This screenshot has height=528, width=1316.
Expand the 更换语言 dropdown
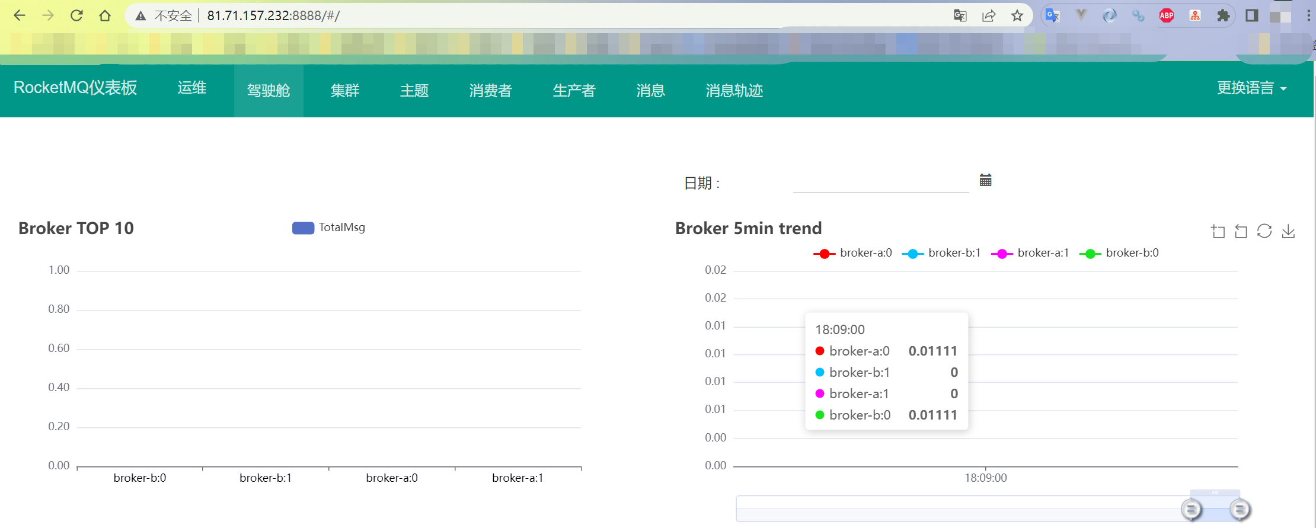[1251, 88]
